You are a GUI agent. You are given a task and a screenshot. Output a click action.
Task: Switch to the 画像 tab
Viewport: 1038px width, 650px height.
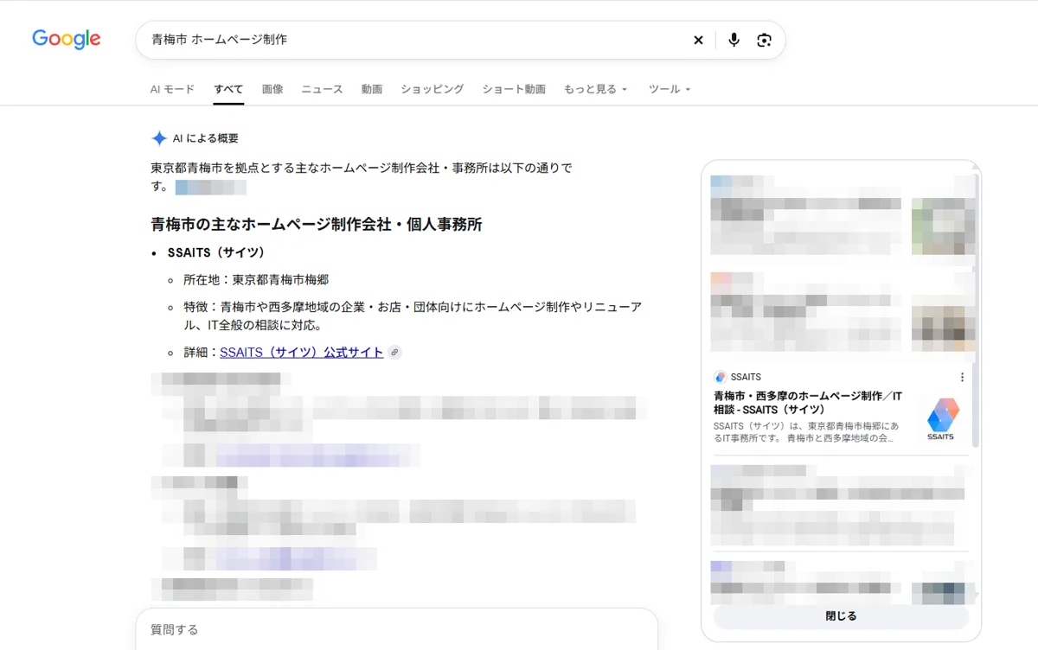272,89
